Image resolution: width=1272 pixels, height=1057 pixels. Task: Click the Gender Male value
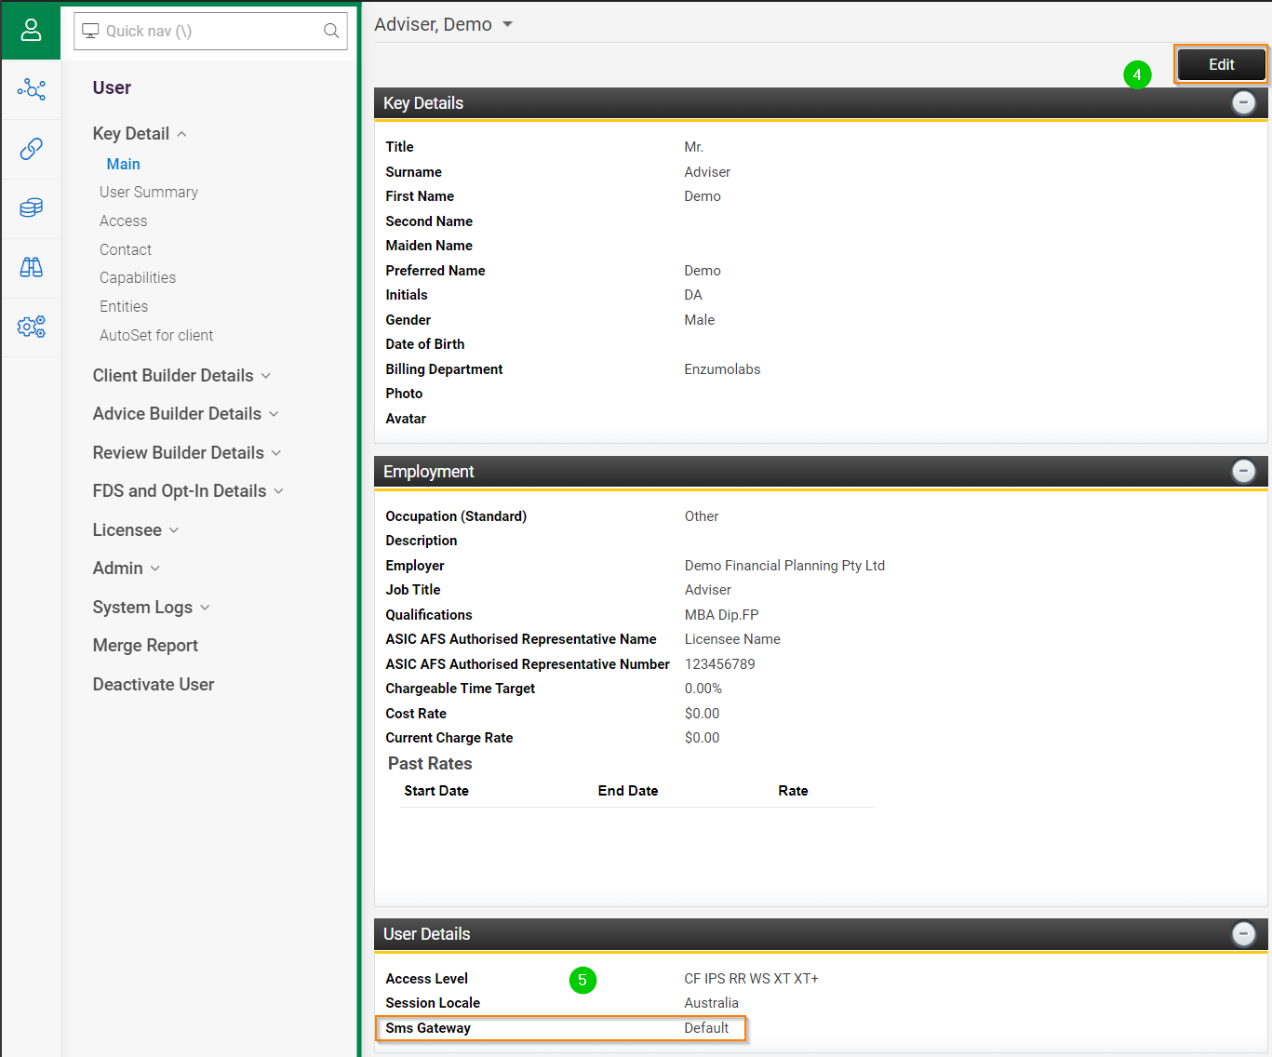[x=700, y=320]
